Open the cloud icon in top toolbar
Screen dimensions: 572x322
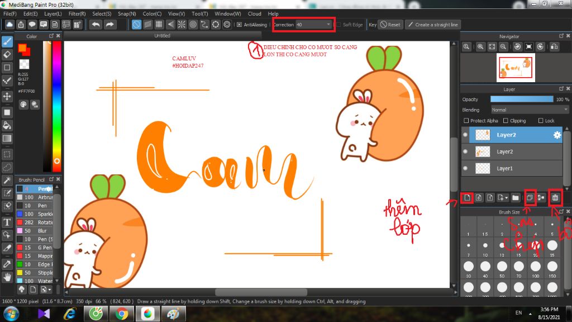9,25
